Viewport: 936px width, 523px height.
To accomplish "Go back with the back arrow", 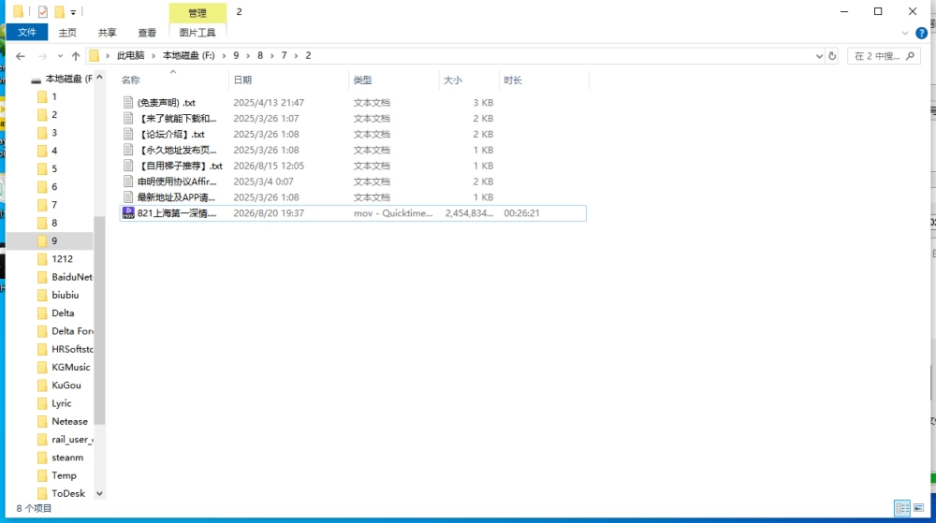I will point(21,56).
